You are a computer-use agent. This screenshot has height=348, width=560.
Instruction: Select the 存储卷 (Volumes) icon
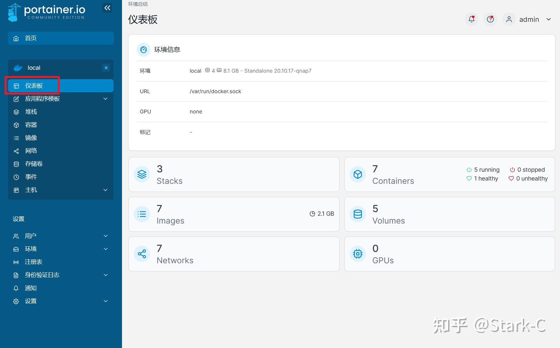tap(16, 164)
